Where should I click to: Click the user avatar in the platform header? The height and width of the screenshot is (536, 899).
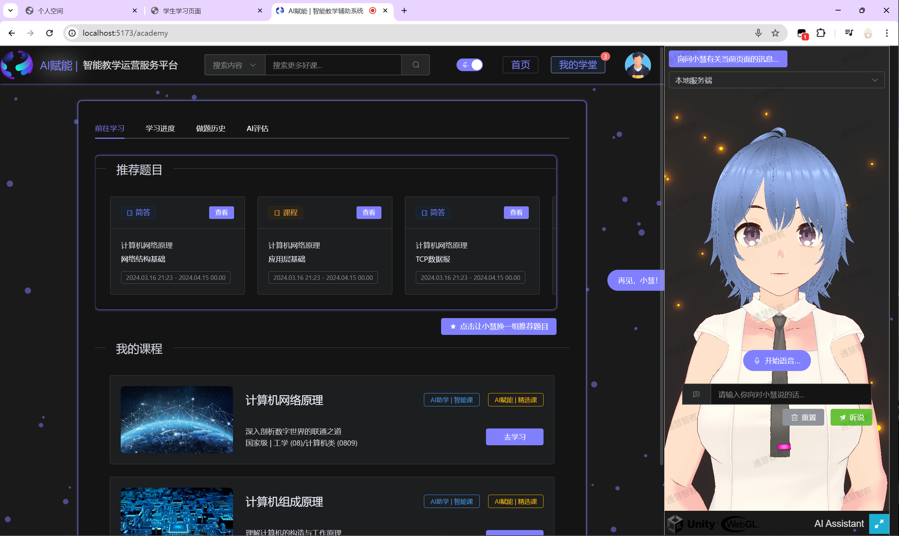(x=638, y=65)
